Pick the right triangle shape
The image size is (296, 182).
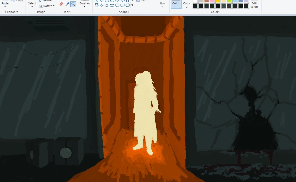[x=96, y=1]
